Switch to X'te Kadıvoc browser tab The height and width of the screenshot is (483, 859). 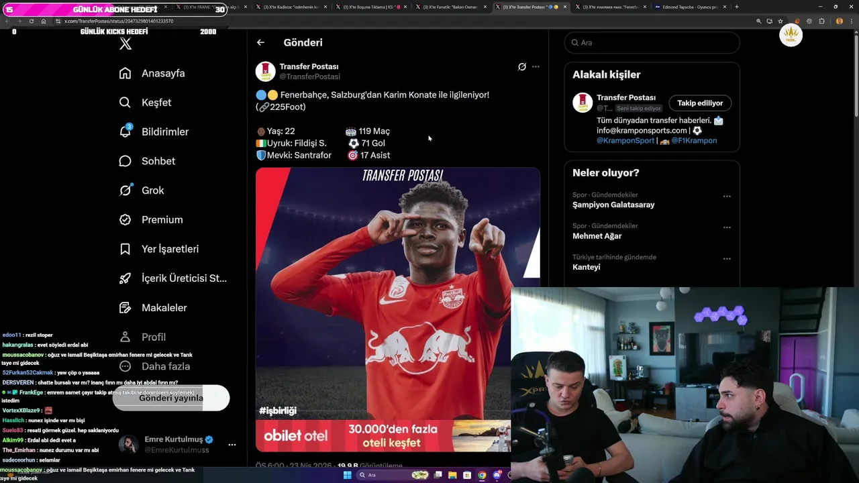291,7
